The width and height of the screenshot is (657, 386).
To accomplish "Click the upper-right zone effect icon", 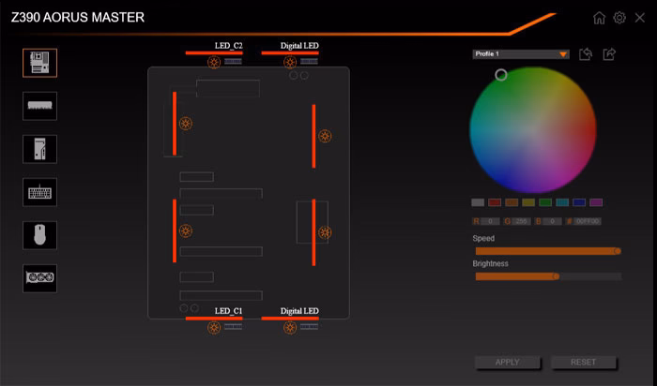I will coord(325,136).
